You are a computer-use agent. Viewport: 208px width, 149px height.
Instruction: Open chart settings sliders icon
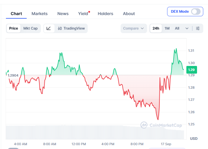coord(198,28)
